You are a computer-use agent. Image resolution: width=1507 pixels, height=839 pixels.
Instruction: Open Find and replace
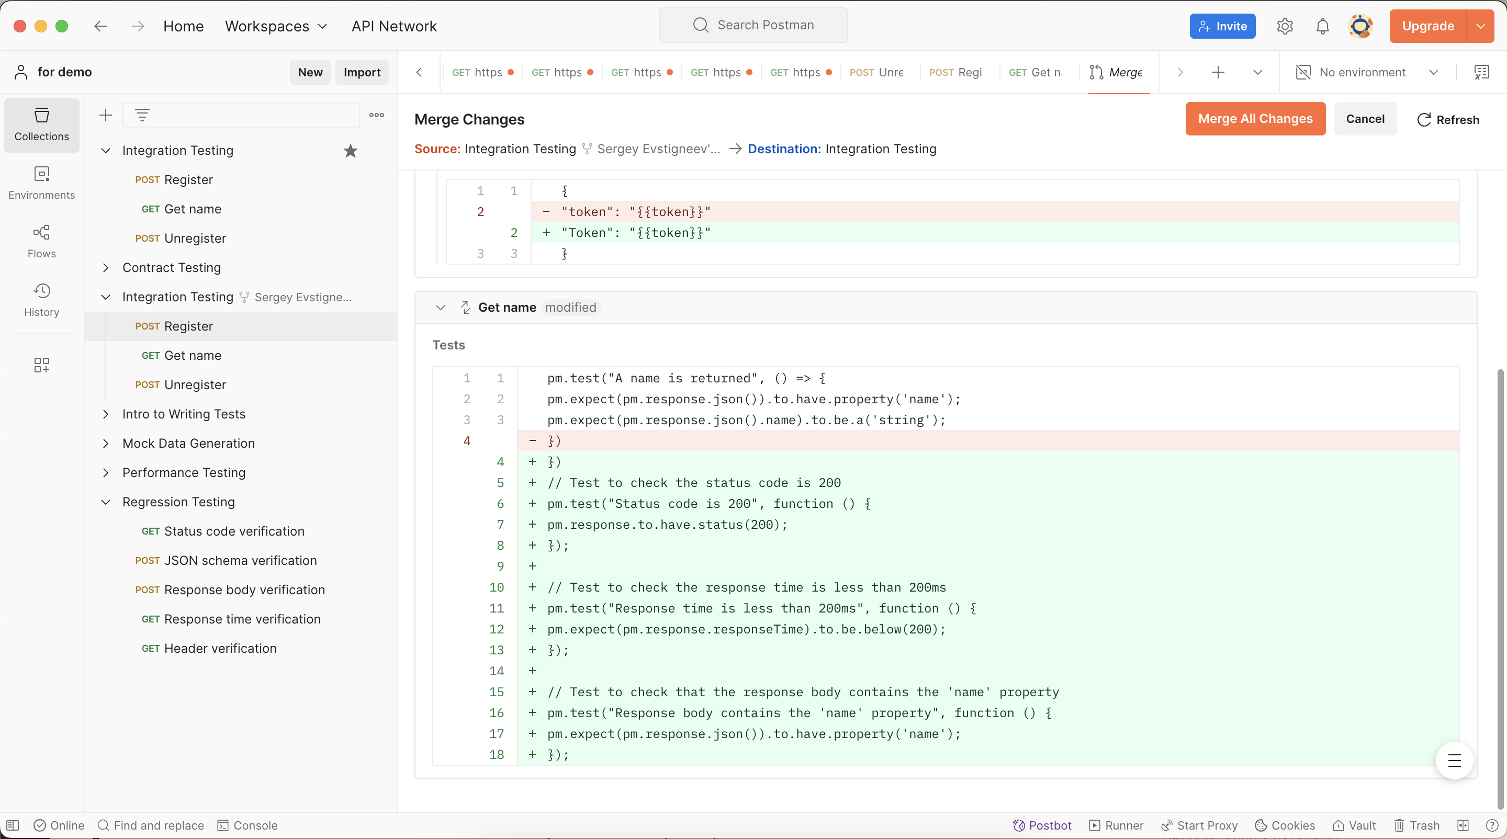[151, 825]
